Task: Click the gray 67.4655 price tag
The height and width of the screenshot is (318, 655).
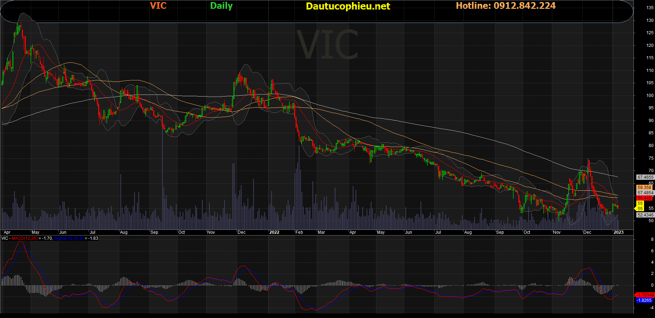Action: click(645, 177)
